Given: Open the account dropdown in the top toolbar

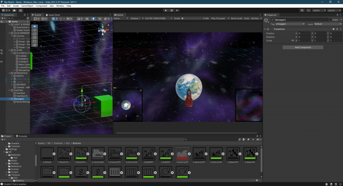Looking at the screenshot, I should [x=6, y=10].
